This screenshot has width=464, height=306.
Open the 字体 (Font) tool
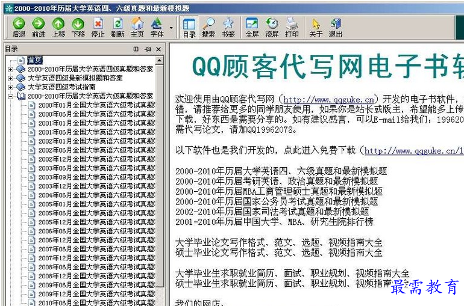pos(157,28)
